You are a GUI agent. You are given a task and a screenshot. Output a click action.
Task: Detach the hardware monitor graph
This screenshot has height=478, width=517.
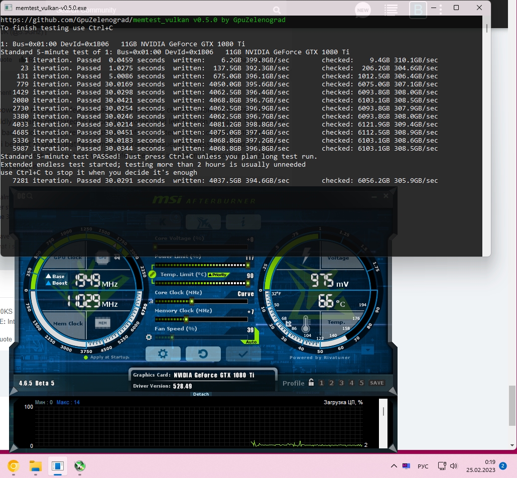coord(201,394)
